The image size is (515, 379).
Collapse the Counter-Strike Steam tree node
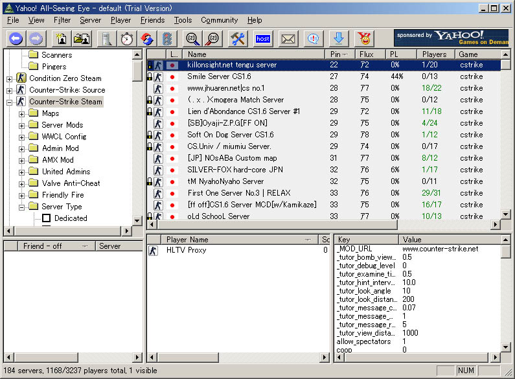click(10, 102)
